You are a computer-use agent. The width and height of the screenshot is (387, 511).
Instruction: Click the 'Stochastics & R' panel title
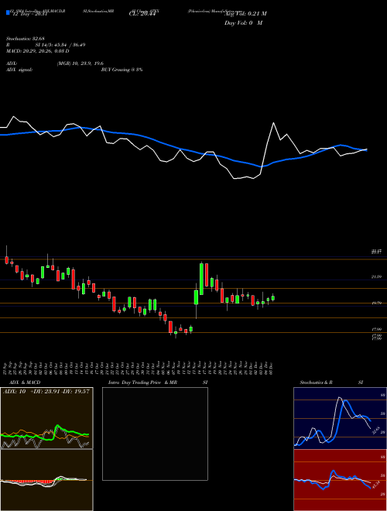(316, 382)
